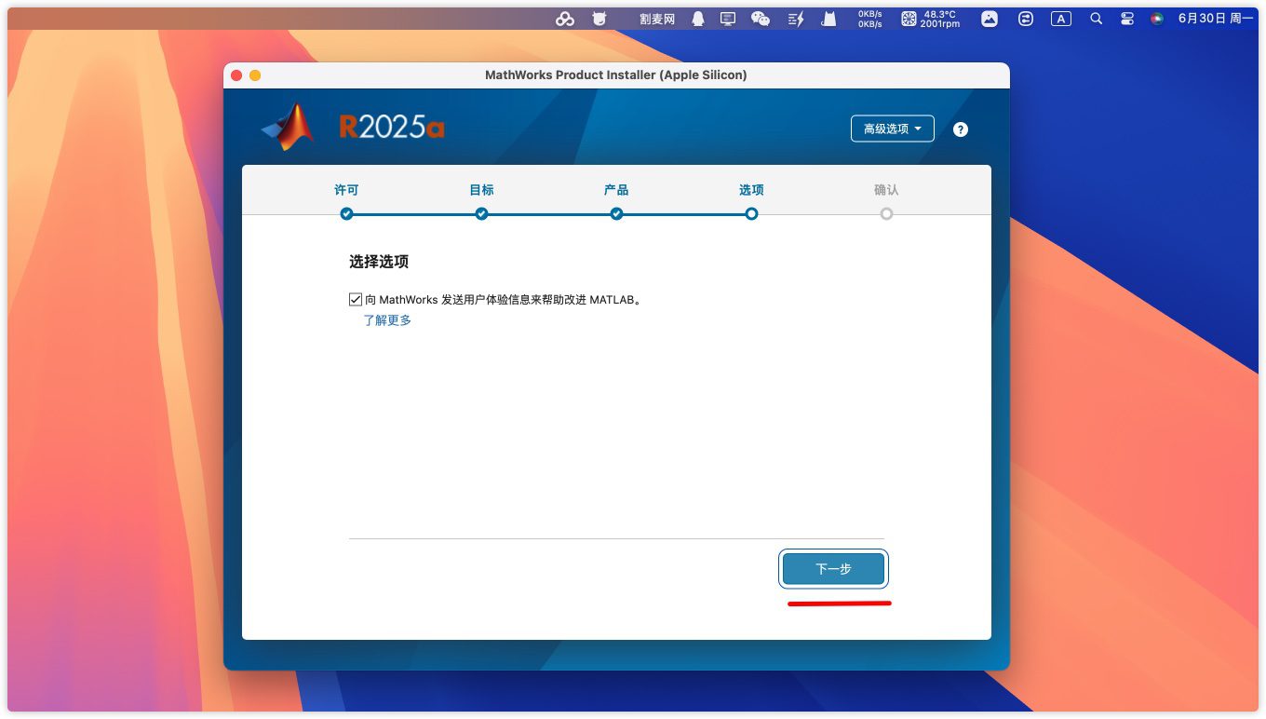Click the 确认 step indicator
1266x719 pixels.
click(x=886, y=213)
